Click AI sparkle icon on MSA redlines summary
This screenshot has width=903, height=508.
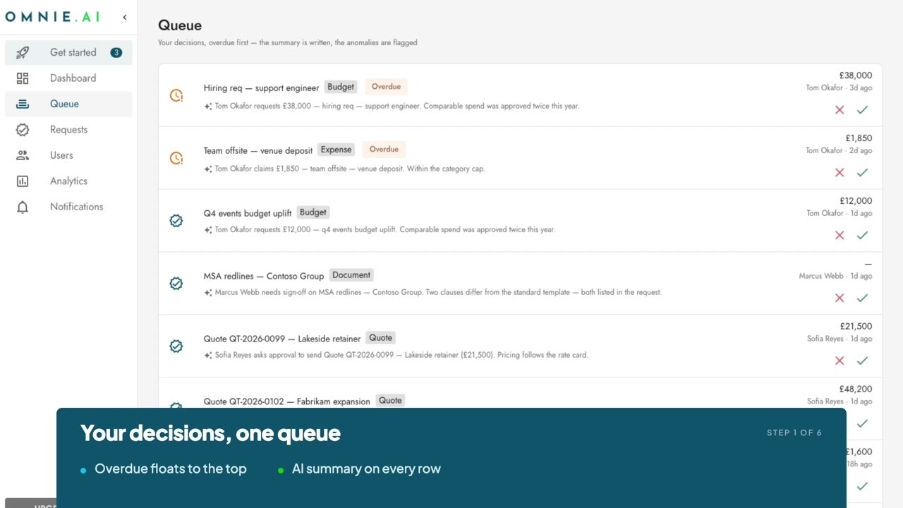pyautogui.click(x=208, y=293)
